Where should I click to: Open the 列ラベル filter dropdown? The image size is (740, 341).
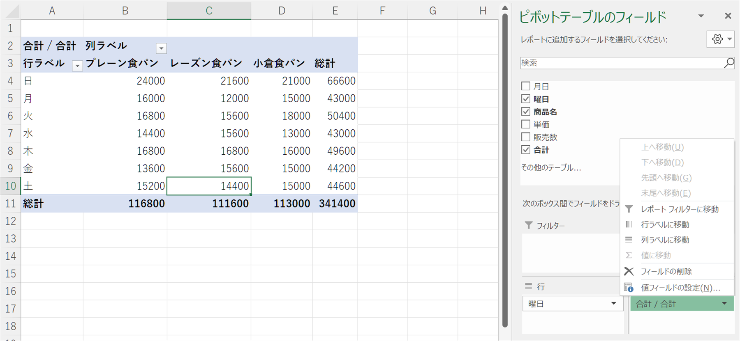coord(161,48)
